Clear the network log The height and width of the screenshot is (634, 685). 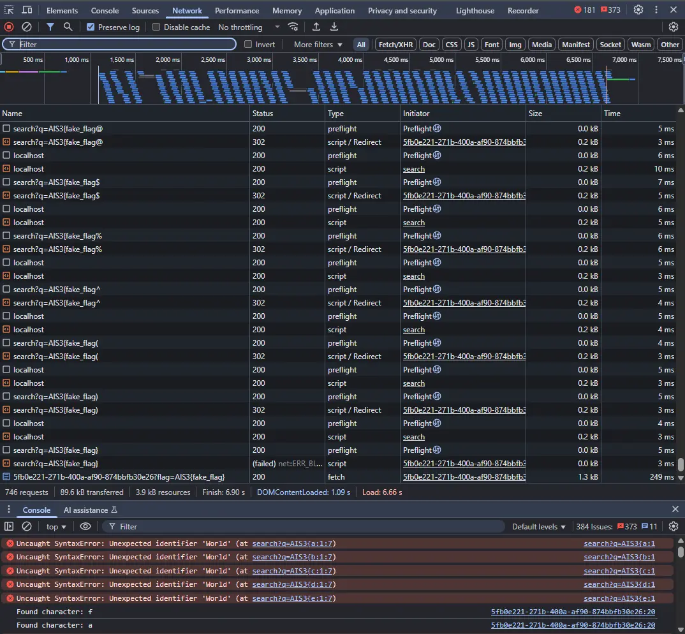[x=27, y=27]
